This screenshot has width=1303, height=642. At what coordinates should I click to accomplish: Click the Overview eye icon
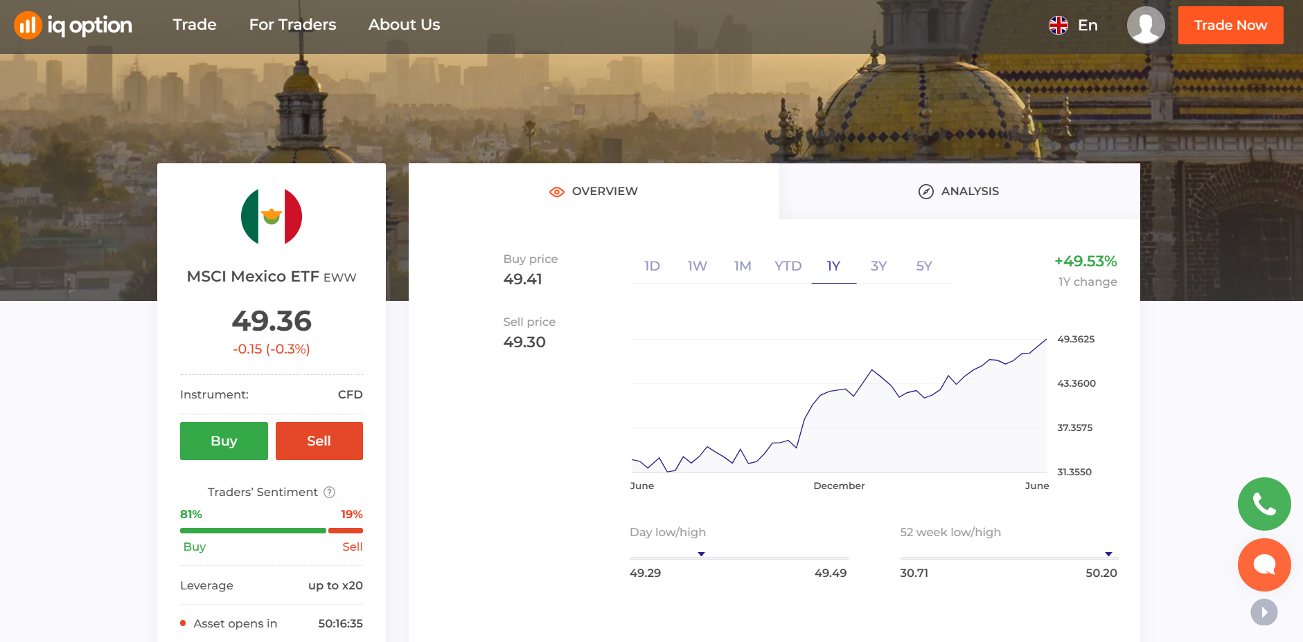[x=557, y=192]
